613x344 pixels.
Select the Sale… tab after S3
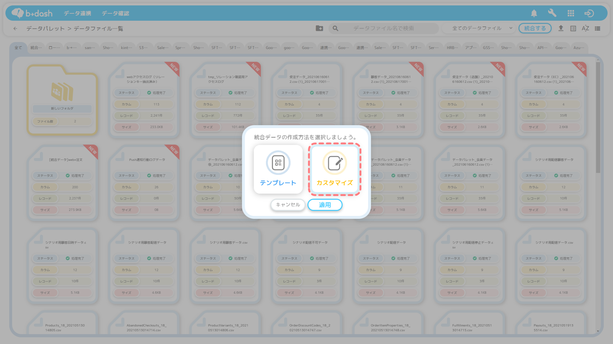click(163, 48)
